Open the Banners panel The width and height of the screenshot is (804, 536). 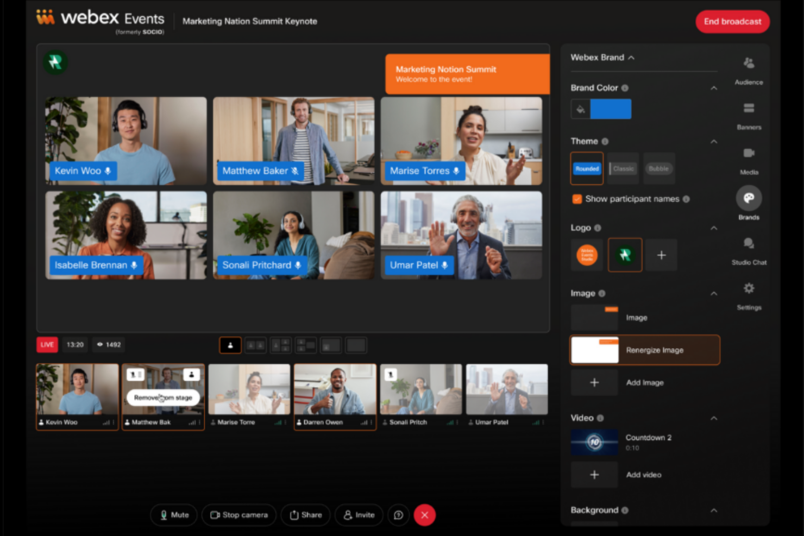tap(749, 113)
